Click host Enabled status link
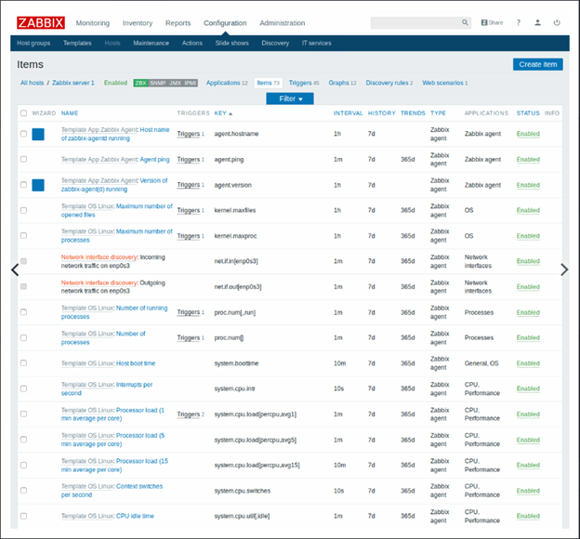 115,83
